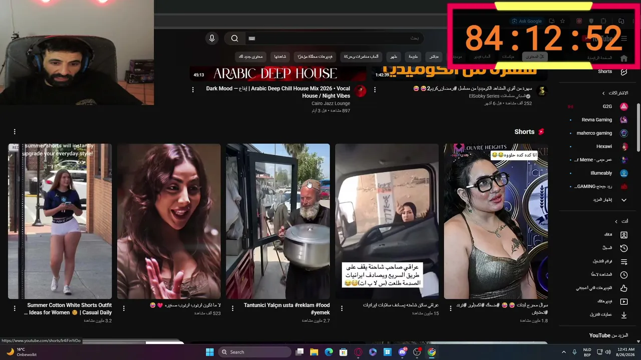Play the Iraqi truck driver short thumbnail
This screenshot has width=641, height=360.
(x=387, y=221)
